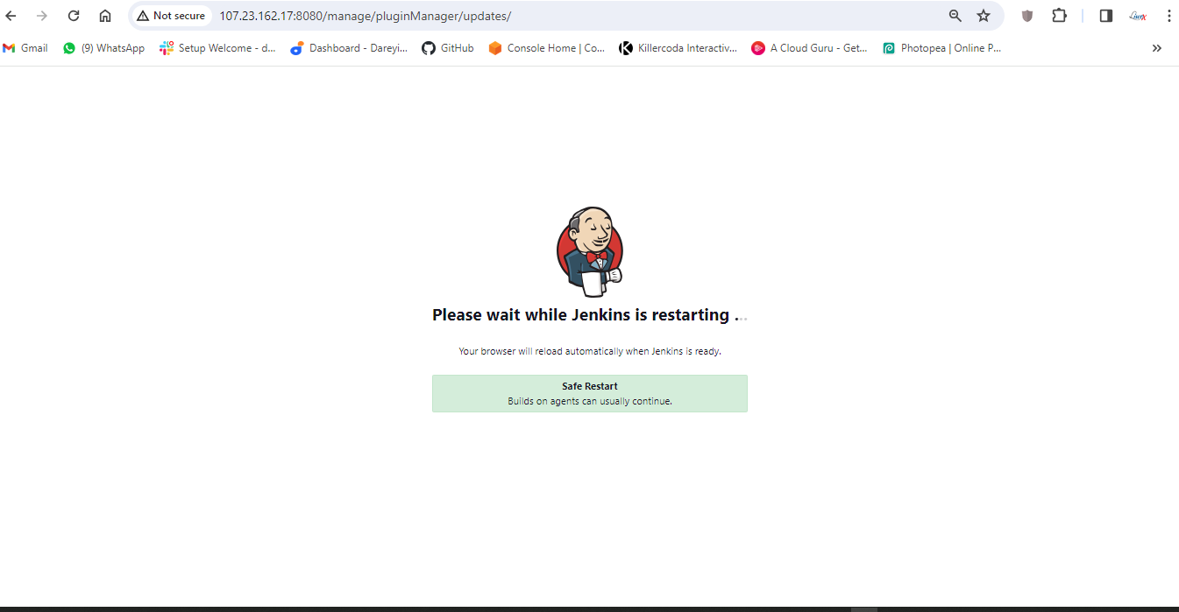The width and height of the screenshot is (1179, 612).
Task: Open the zoom magnifier icon
Action: (955, 16)
